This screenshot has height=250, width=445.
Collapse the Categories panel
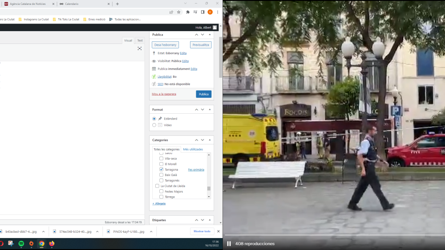pos(210,140)
